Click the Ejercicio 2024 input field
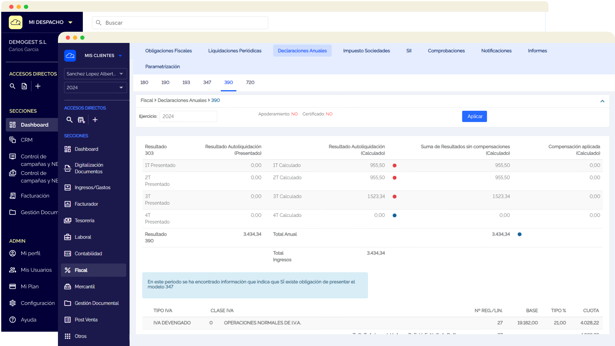 tap(188, 116)
